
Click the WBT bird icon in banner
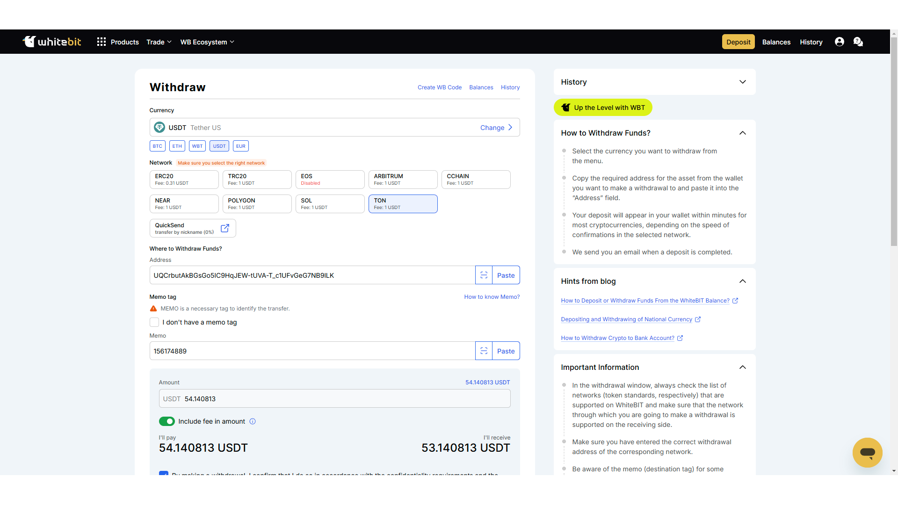[565, 108]
